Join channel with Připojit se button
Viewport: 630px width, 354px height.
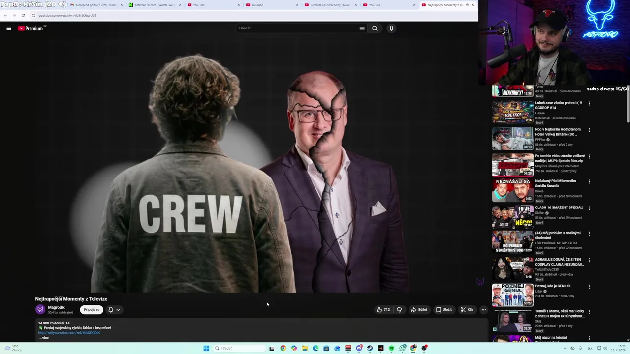[92, 310]
